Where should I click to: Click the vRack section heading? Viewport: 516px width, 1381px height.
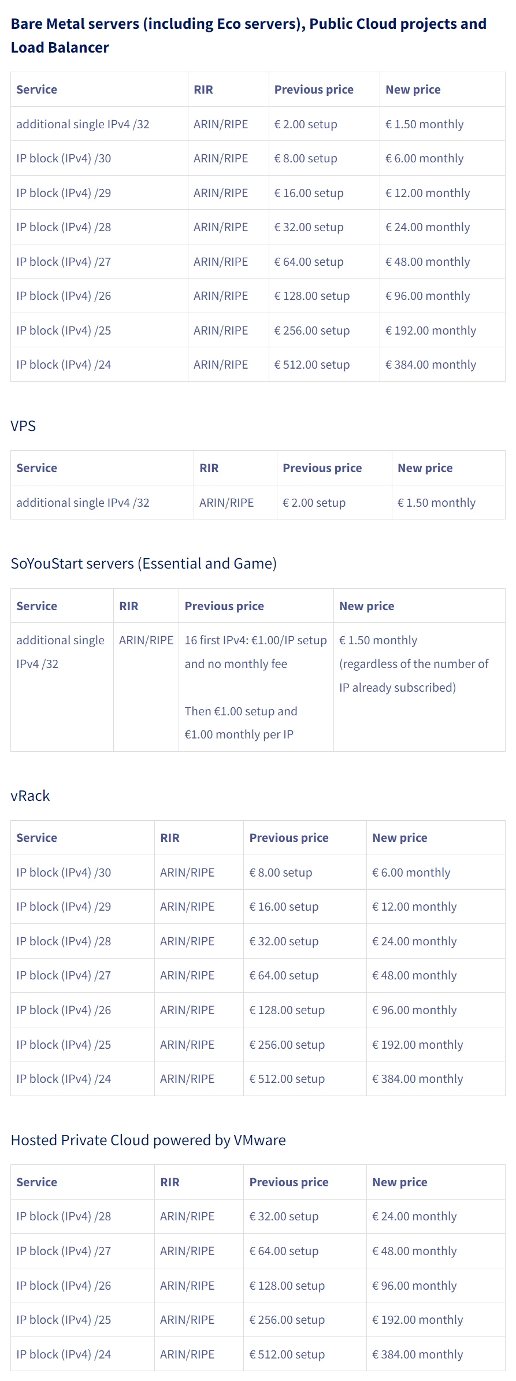coord(30,796)
